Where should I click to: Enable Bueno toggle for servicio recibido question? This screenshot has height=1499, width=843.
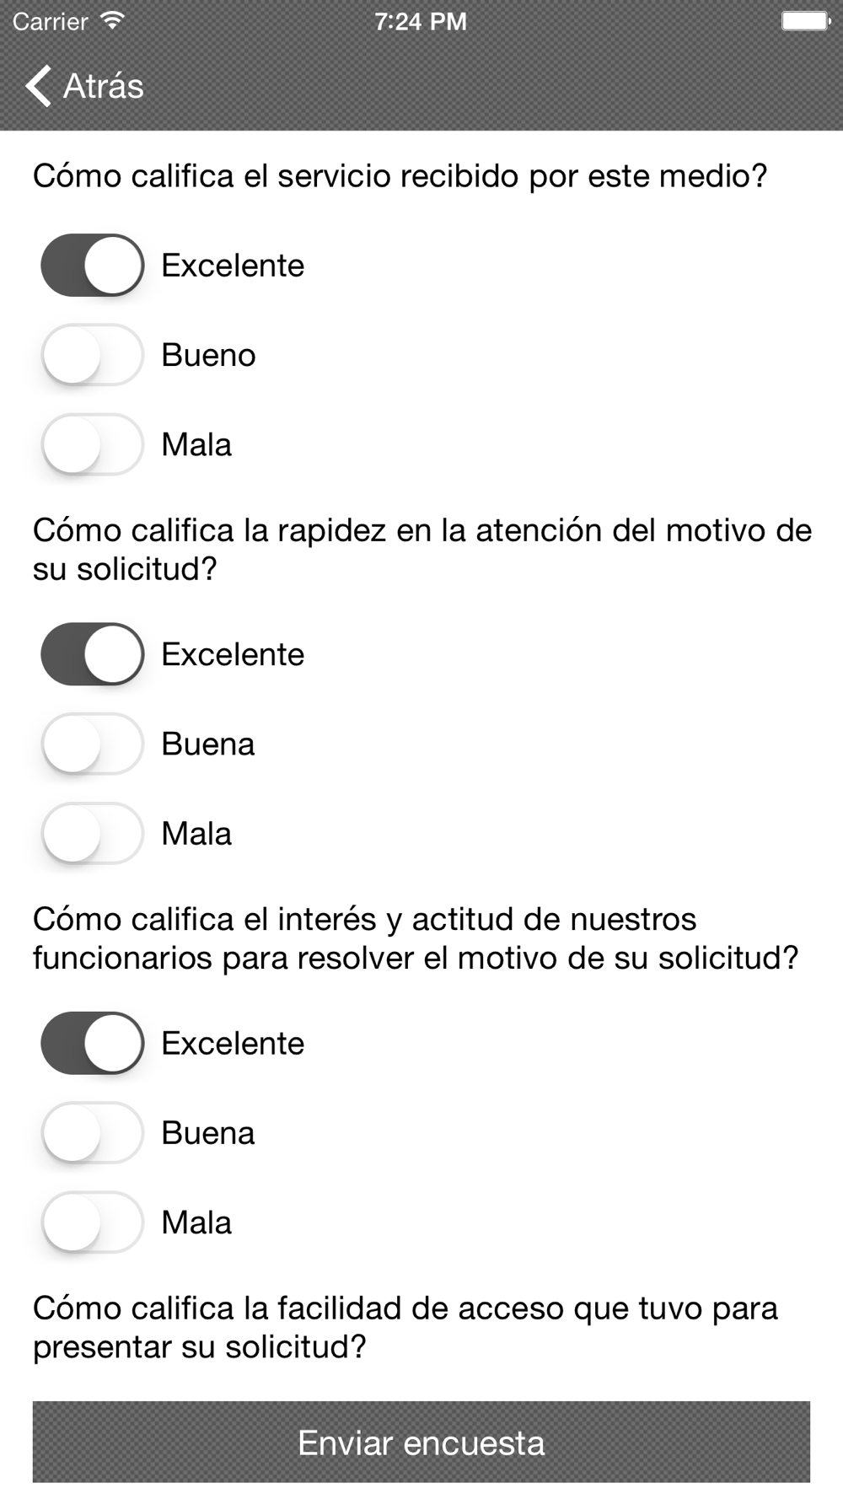coord(93,355)
